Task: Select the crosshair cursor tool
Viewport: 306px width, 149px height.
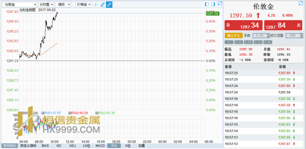Action: click(95, 5)
